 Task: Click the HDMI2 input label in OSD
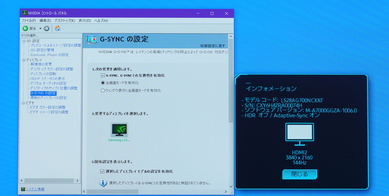coord(300,152)
